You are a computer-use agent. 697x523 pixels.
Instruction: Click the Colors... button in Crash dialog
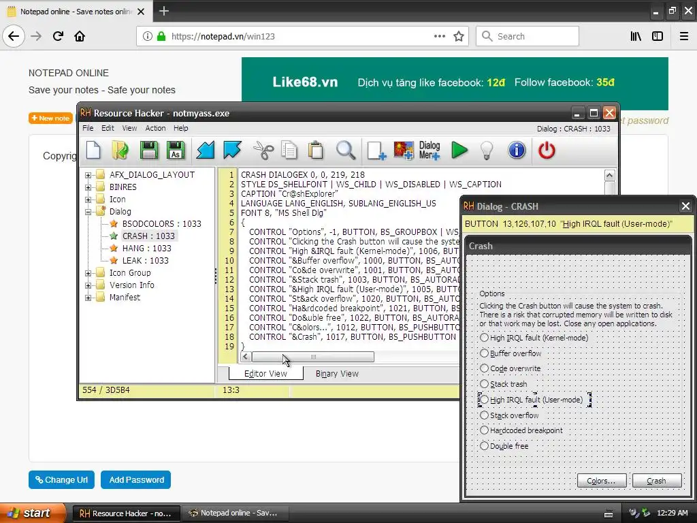pyautogui.click(x=602, y=481)
